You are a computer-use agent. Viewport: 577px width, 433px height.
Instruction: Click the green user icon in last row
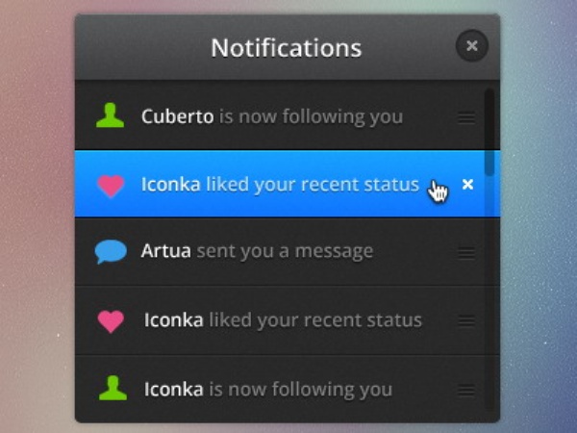pos(113,389)
